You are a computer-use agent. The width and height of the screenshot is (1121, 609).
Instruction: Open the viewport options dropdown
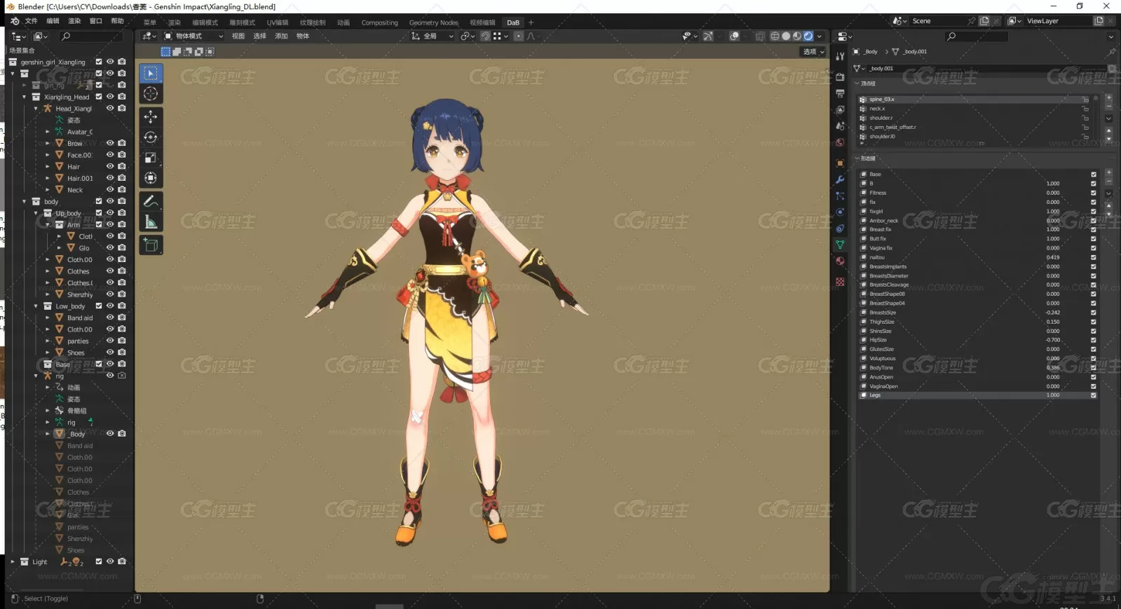pyautogui.click(x=813, y=52)
